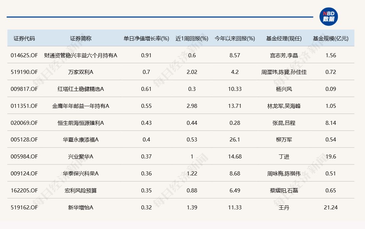
Task: Click the 单日净值增长率(%) column header
Action: [146, 38]
